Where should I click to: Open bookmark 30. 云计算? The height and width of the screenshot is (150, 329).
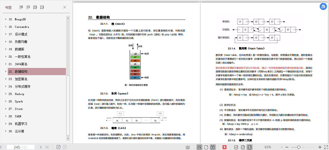coord(16,131)
